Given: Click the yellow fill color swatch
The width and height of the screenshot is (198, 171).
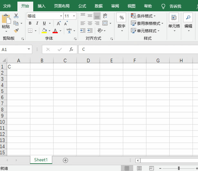Looking at the screenshot, I should [x=45, y=31].
